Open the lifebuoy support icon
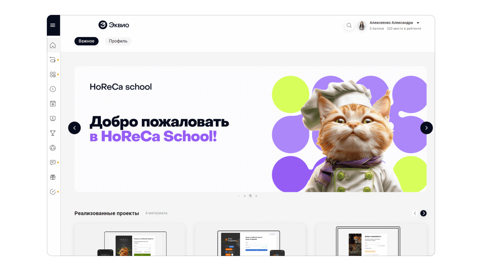Screen dimensions: 482x271 [53, 148]
